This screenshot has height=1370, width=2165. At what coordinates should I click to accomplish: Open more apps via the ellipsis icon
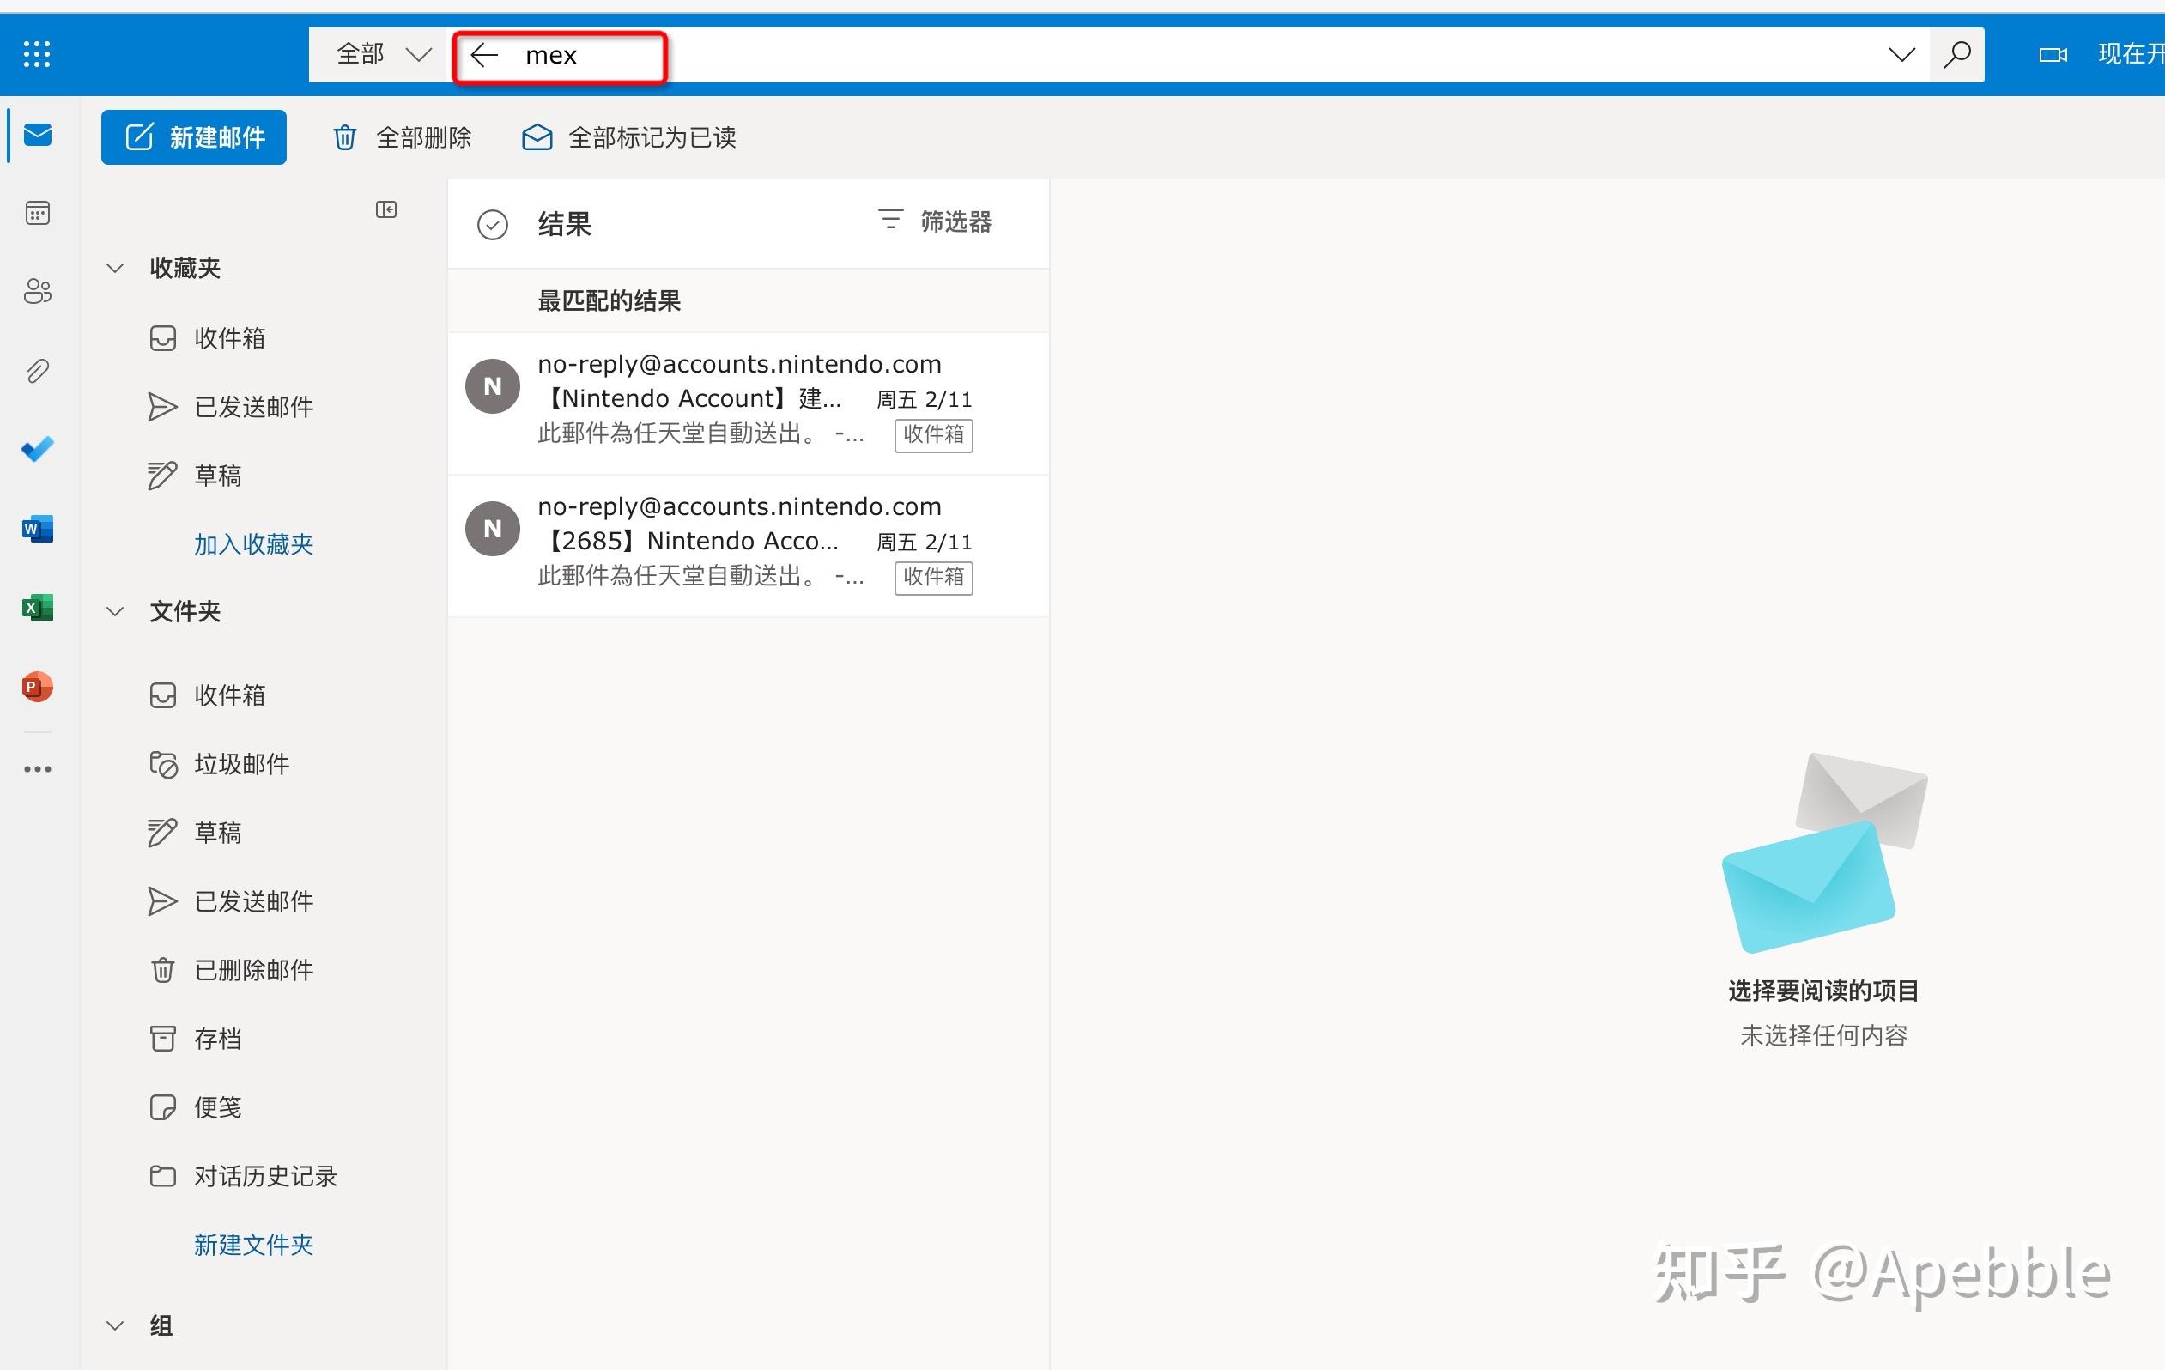[37, 767]
